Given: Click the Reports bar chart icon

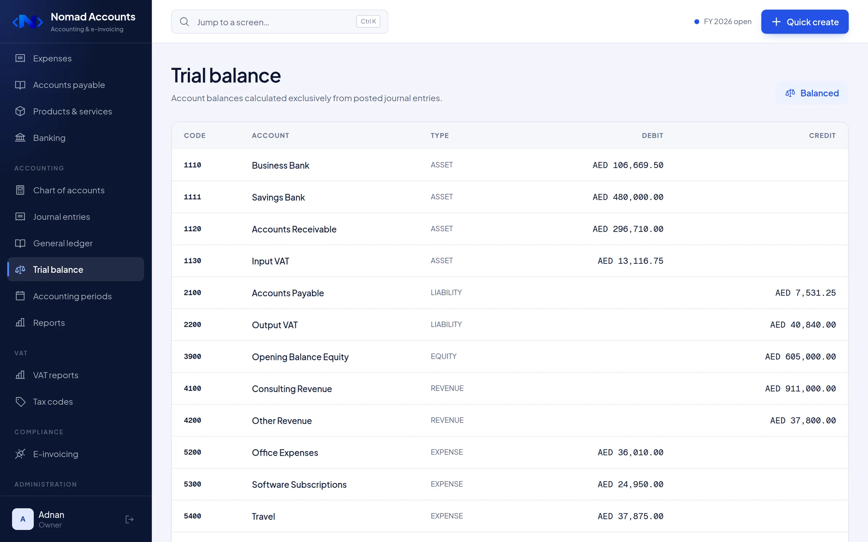Looking at the screenshot, I should [x=20, y=323].
